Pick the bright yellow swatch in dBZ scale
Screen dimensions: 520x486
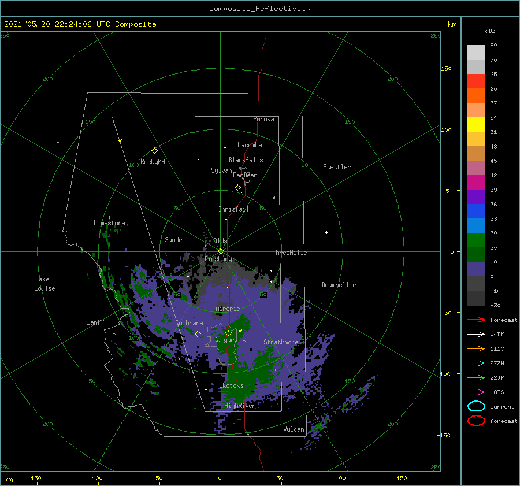pyautogui.click(x=476, y=124)
